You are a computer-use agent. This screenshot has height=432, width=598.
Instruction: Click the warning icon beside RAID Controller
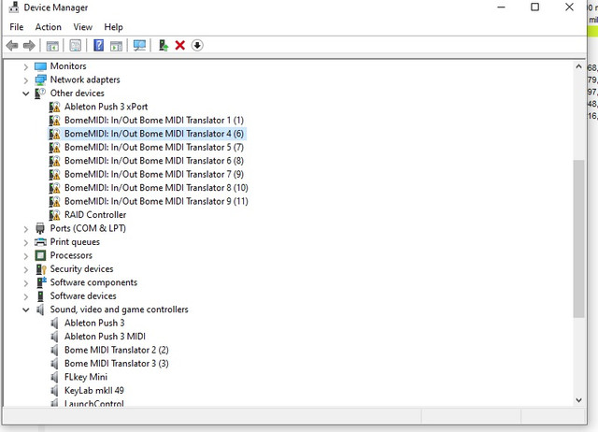tap(54, 215)
